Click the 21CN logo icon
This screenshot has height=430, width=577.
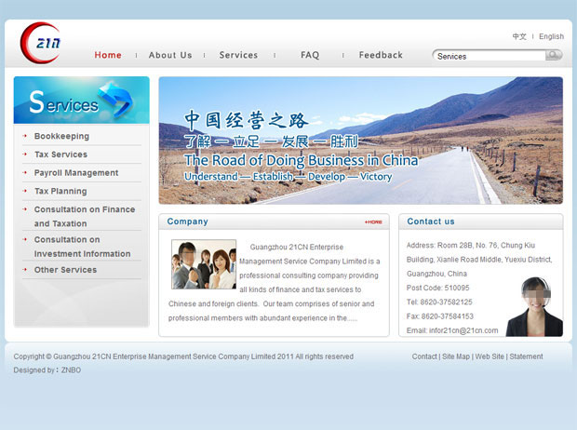40,44
